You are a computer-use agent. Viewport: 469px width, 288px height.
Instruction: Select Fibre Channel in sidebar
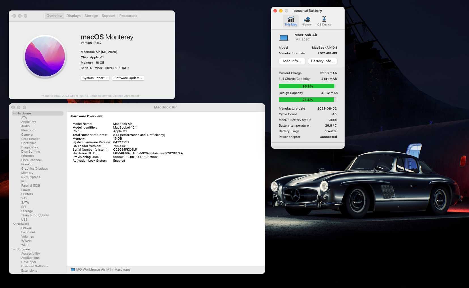click(31, 160)
